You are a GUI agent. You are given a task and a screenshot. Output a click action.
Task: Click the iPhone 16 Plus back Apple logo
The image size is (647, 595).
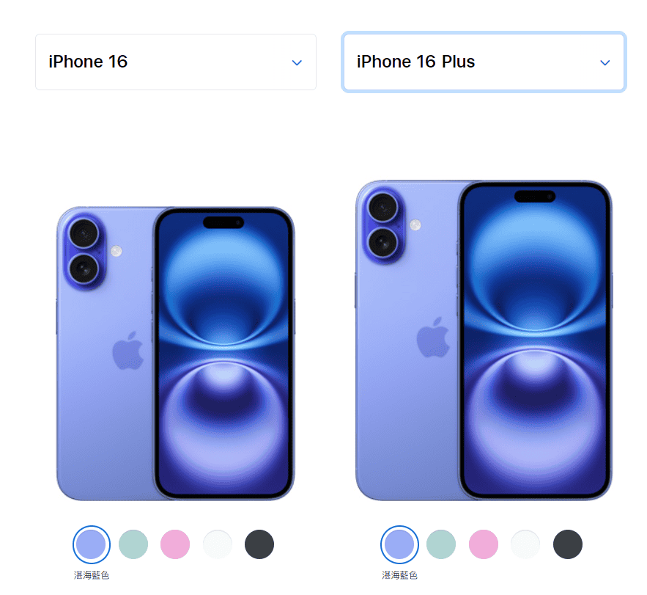(x=433, y=337)
